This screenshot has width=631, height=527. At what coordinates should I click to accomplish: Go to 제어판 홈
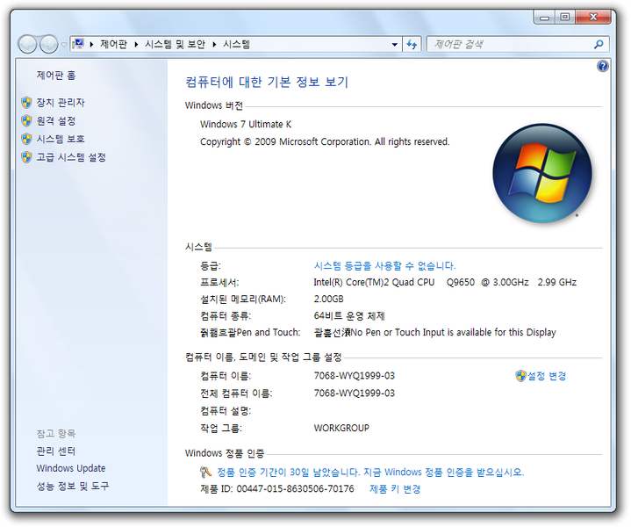pos(56,76)
